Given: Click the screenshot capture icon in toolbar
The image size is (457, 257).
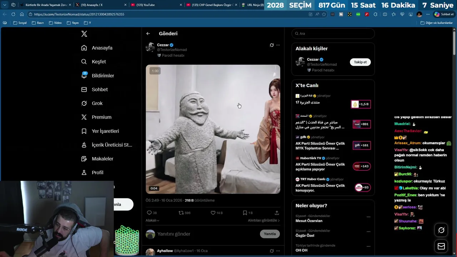Looking at the screenshot, I should click(411, 14).
